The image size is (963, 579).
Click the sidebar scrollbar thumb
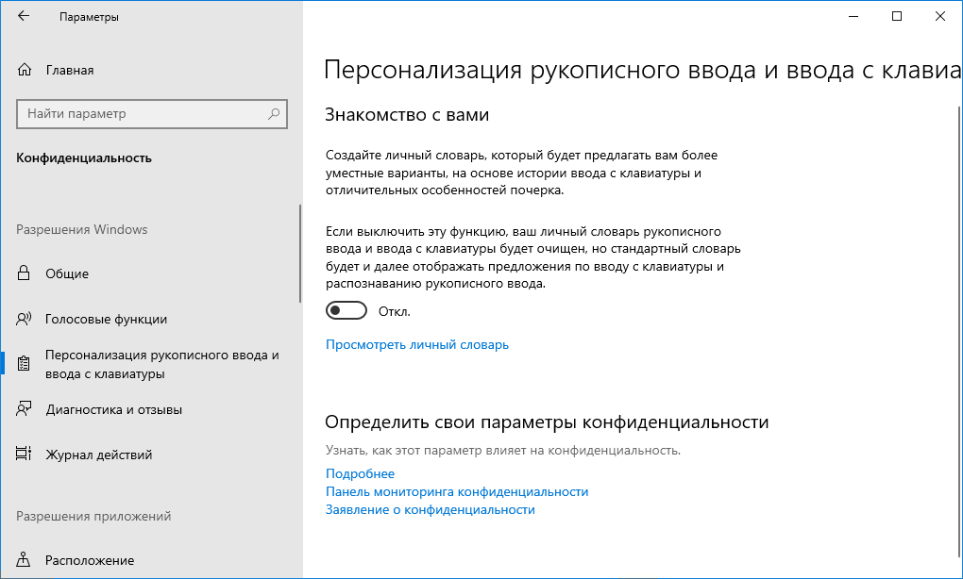[x=300, y=254]
